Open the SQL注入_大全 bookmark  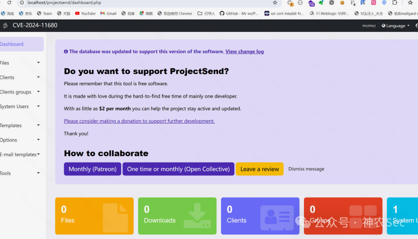pos(369,13)
